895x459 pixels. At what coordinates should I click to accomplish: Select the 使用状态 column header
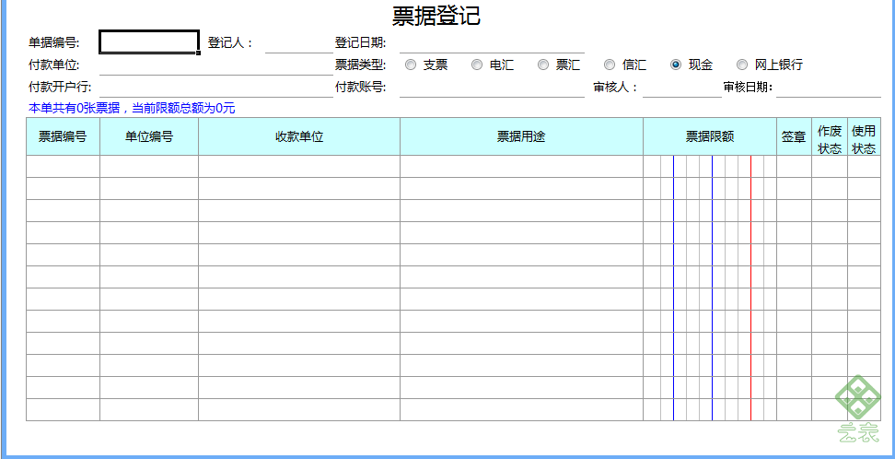864,136
